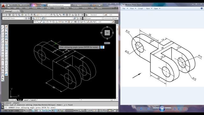Image resolution: width=204 pixels, height=115 pixels.
Task: Rotate image clockwise in Photo Viewer
Action: click(179, 109)
